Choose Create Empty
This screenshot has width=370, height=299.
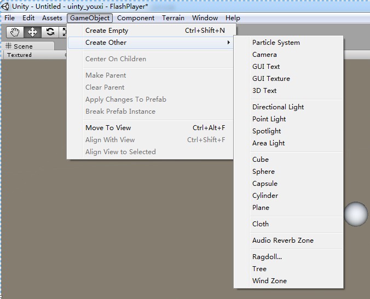pyautogui.click(x=151, y=31)
